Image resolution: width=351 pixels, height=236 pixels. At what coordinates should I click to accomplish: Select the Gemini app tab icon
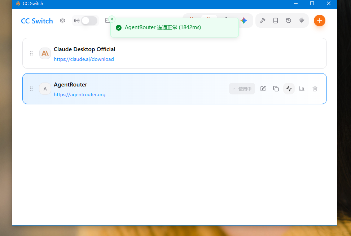click(x=244, y=21)
